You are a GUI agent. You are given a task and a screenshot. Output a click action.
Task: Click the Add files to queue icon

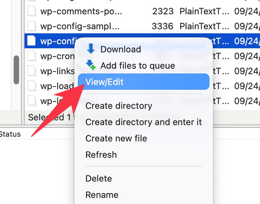[x=91, y=66]
